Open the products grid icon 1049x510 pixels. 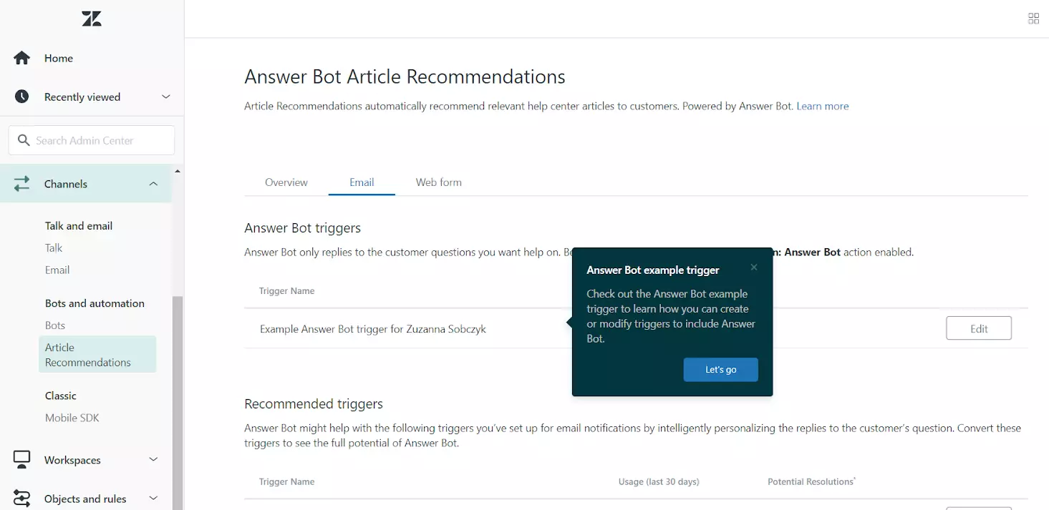click(1033, 19)
